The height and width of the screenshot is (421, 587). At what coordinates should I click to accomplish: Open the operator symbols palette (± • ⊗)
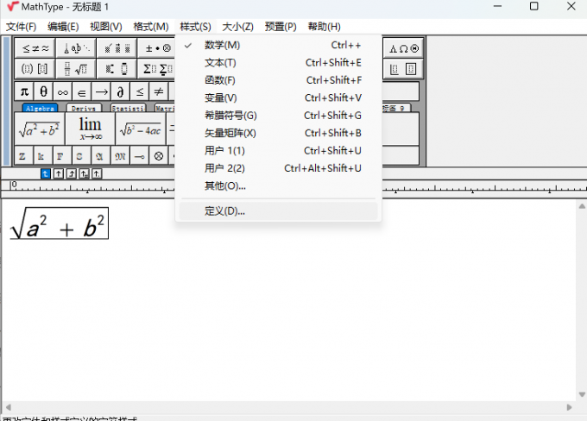[157, 48]
